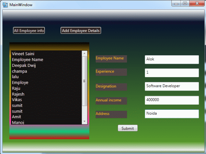The width and height of the screenshot is (206, 154).
Task: Select Vikas in the employee list
Action: click(x=46, y=100)
